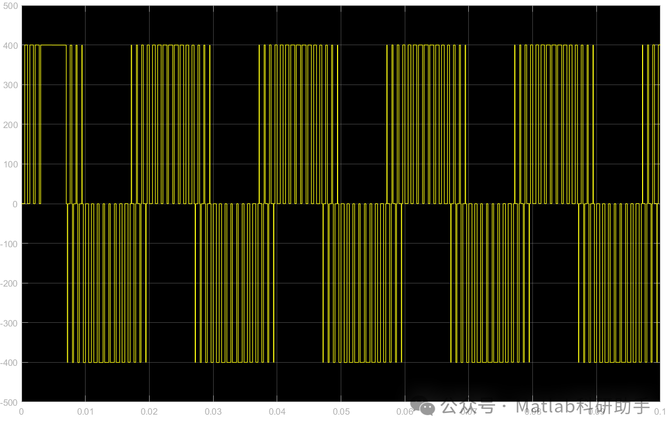Click the 500 y-axis tick label

click(x=10, y=6)
